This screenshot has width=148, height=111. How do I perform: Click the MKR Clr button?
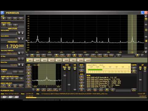click(81, 68)
